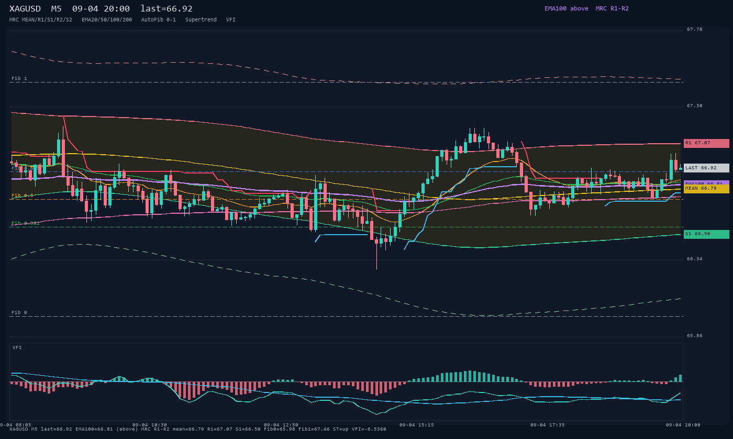Click the 'Fib 0.382' level label

click(26, 223)
